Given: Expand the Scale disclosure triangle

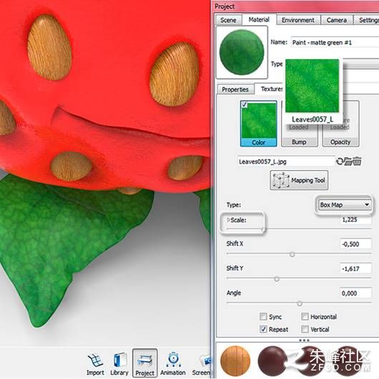Looking at the screenshot, I should click(x=228, y=220).
